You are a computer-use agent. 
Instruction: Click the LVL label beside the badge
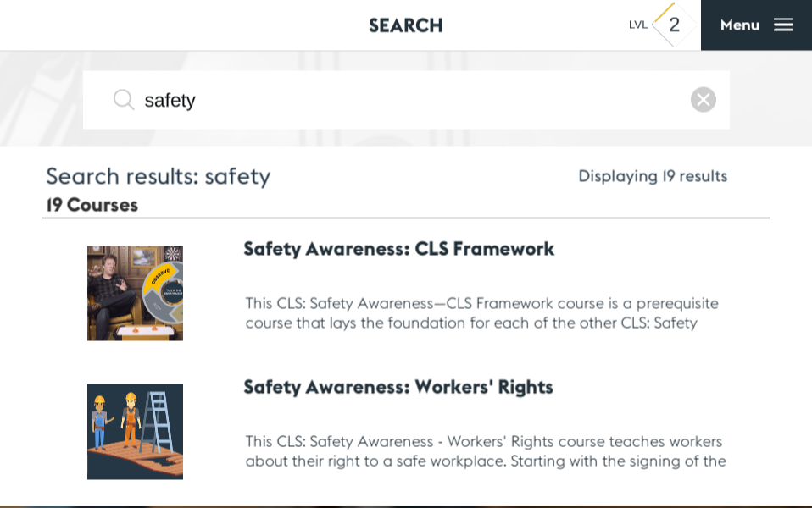[x=637, y=25]
